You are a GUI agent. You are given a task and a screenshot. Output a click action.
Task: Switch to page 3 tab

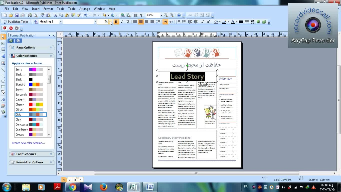pos(75,180)
